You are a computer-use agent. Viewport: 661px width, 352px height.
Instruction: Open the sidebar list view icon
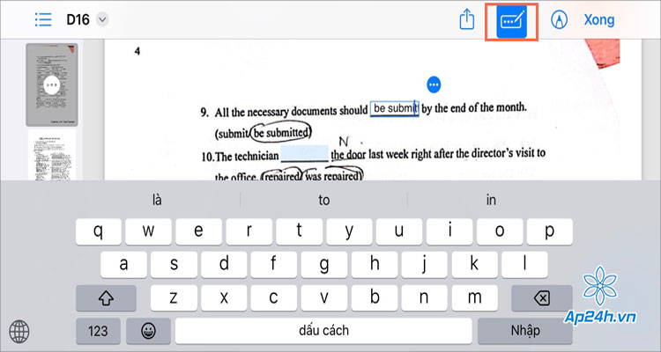(43, 19)
